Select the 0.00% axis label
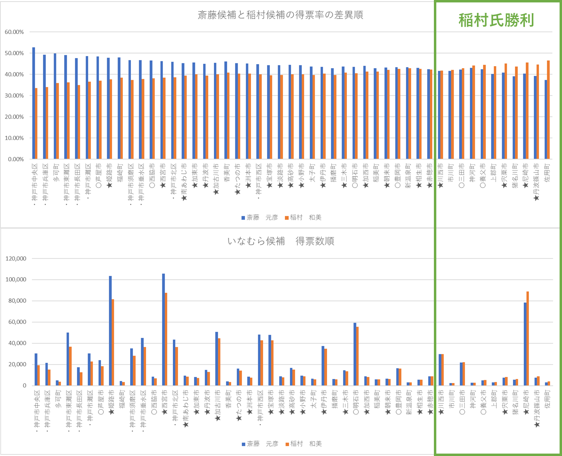The height and width of the screenshot is (456, 562). 16,159
